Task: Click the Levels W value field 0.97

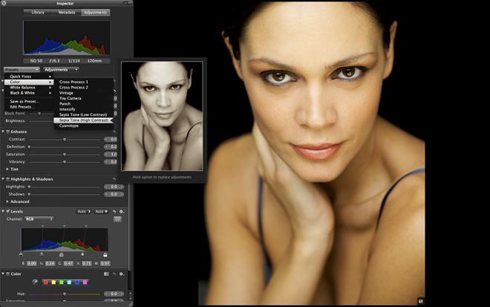Action: 105,263
